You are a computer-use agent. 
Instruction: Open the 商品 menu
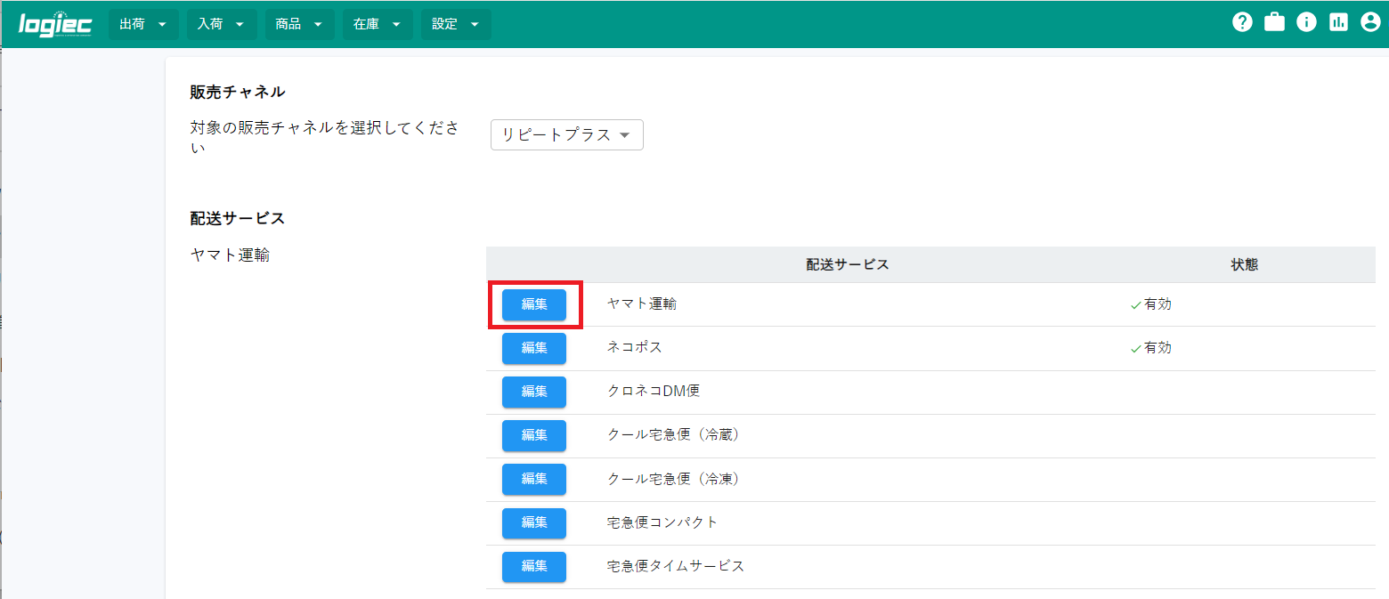click(300, 24)
